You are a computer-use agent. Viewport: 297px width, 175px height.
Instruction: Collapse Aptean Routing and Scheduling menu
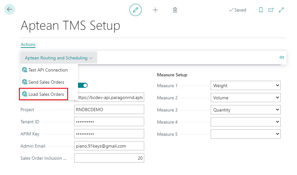[x=59, y=58]
